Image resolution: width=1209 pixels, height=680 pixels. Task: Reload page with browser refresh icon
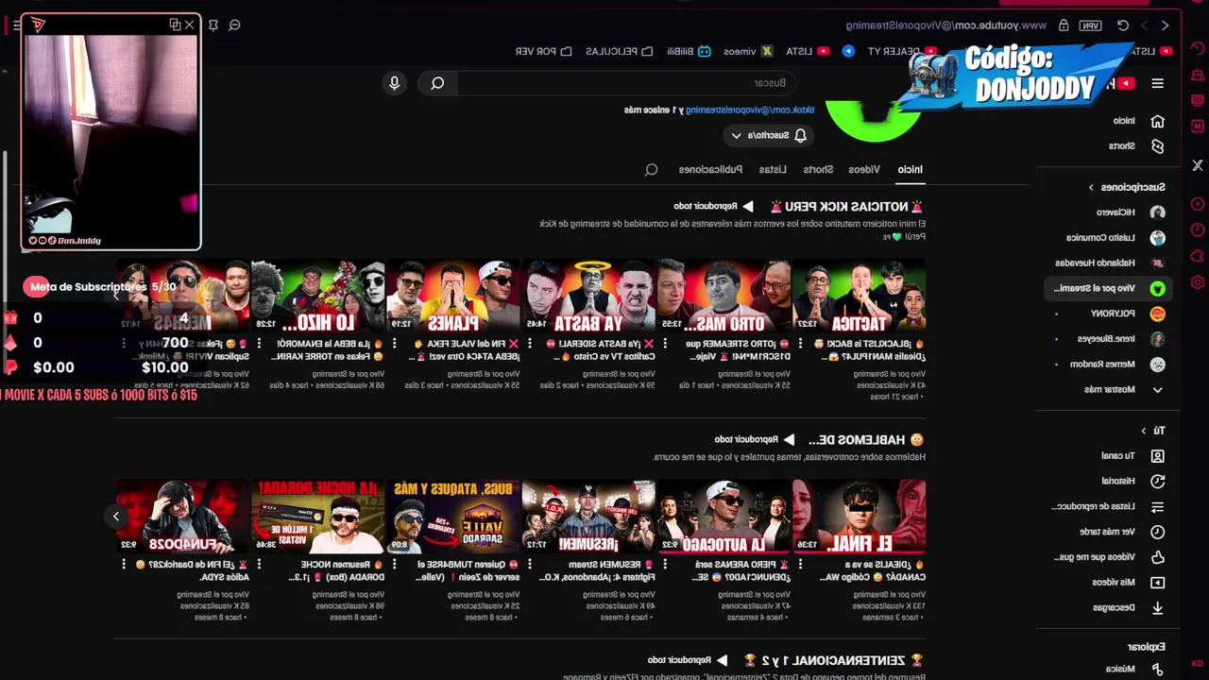(x=1123, y=25)
